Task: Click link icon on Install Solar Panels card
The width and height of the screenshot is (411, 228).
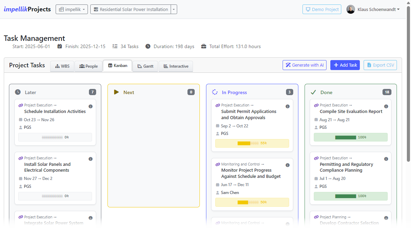Action: 21,158
